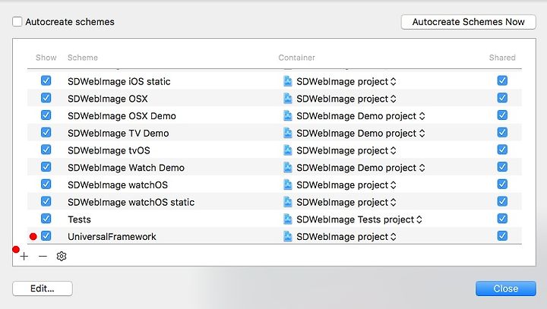Click project file icon in SDWebImage tvOS row
The image size is (547, 309).
coord(288,150)
